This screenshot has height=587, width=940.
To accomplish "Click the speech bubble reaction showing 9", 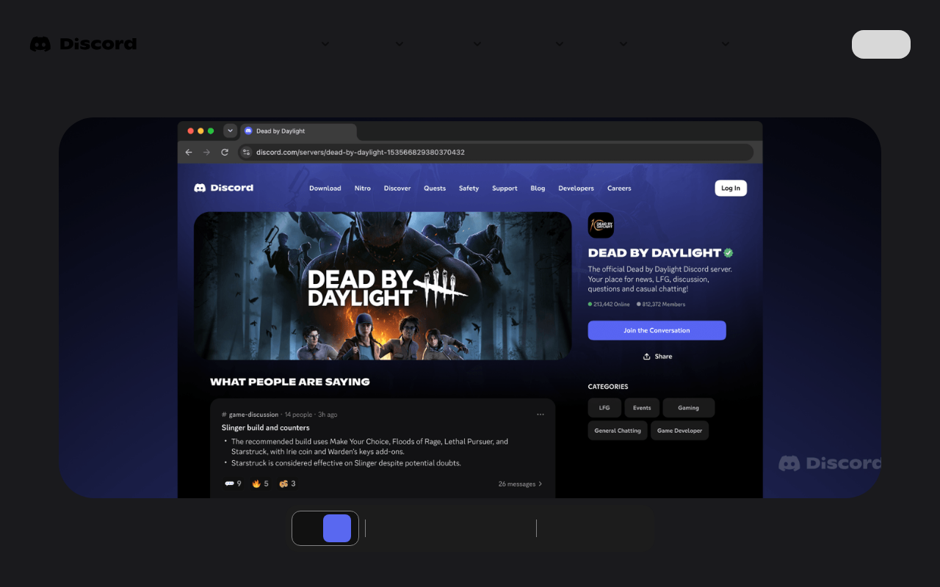I will [x=233, y=484].
